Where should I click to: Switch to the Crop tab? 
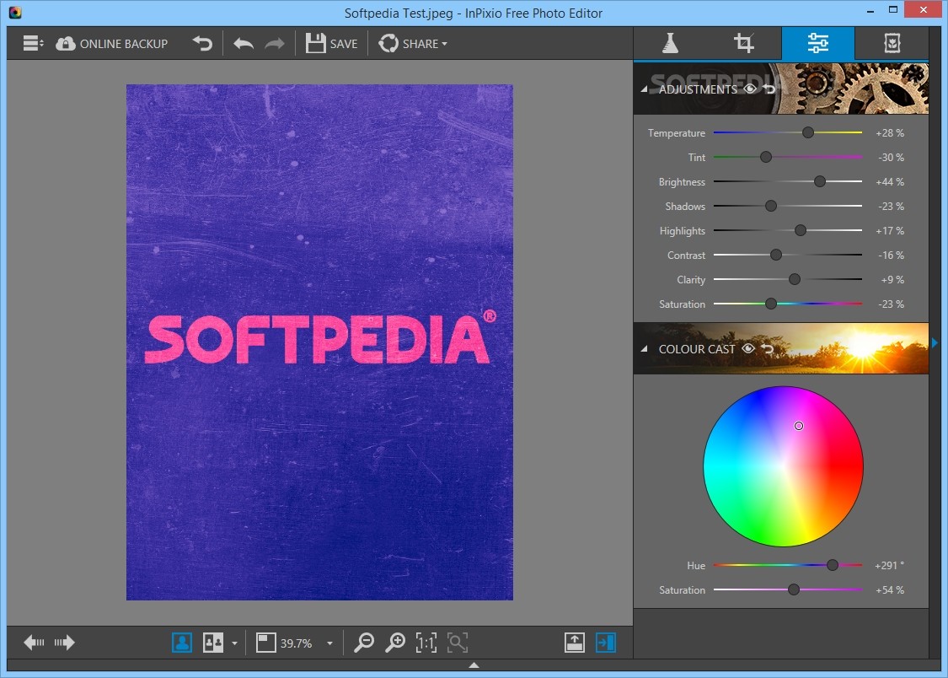[743, 43]
